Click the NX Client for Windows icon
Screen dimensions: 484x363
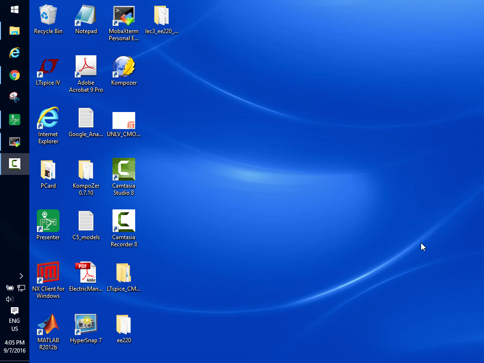pos(48,273)
